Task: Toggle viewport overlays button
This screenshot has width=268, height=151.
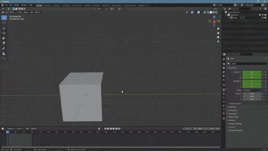Action: (198, 12)
